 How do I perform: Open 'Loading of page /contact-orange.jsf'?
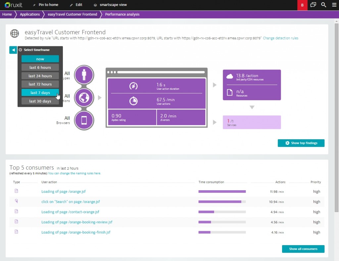pos(70,212)
